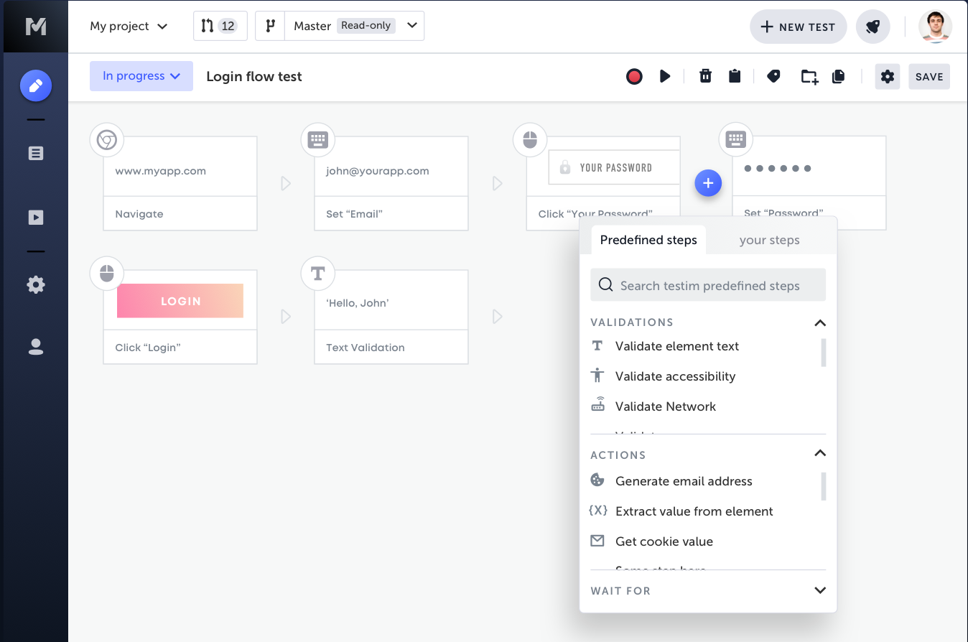The image size is (968, 642).
Task: Click the Validations list scrollbar
Action: (824, 353)
